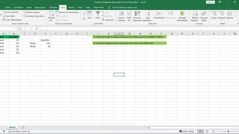Open the Home ribbon tab

[8, 7]
